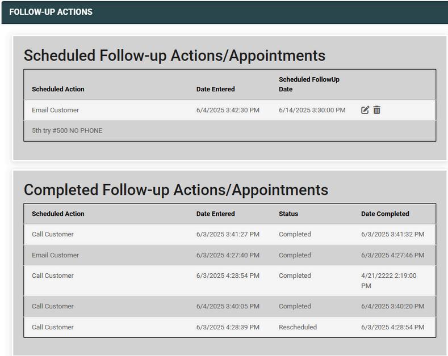
Task: Click the scheduled date 6/14/2025 3:30:00 PM
Action: [312, 110]
